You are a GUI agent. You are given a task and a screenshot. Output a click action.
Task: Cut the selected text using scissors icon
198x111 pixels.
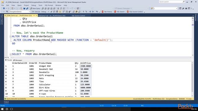58,8
